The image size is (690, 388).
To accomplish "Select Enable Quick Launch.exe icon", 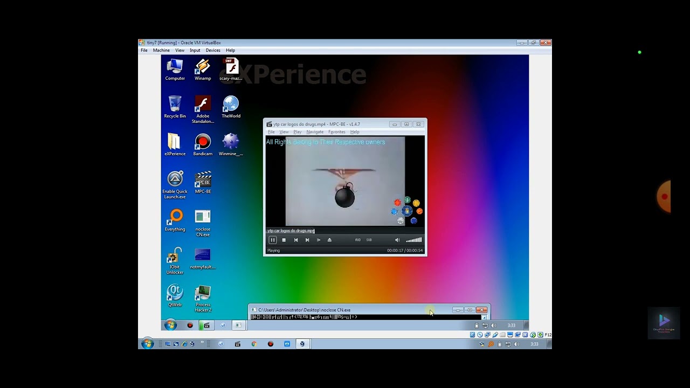I will click(x=175, y=186).
